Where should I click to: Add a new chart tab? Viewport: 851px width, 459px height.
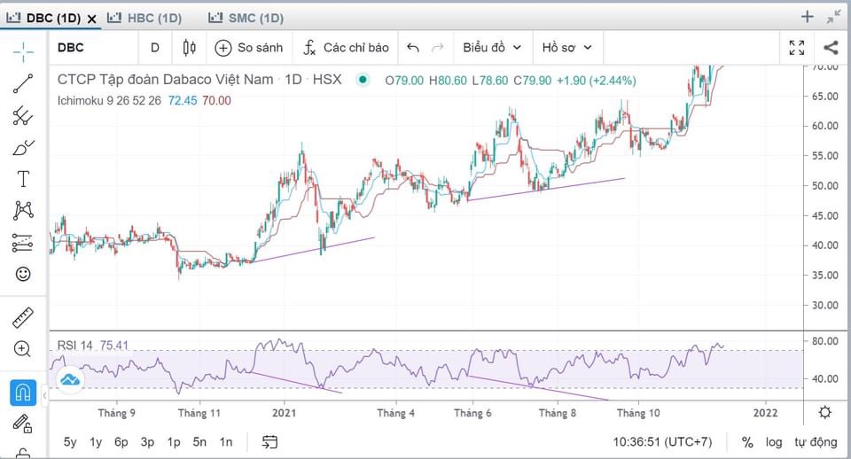point(808,17)
